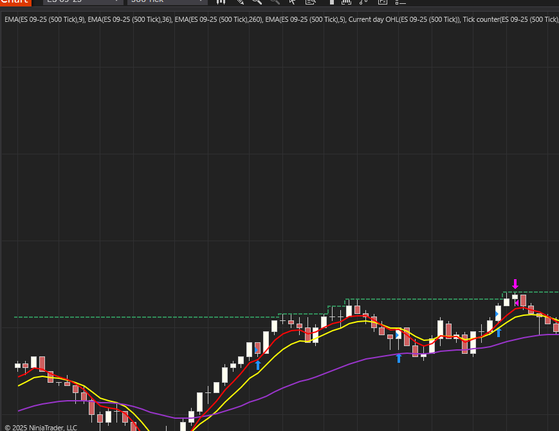Click the zoom in magnifier icon
559x431 pixels.
pyautogui.click(x=257, y=2)
